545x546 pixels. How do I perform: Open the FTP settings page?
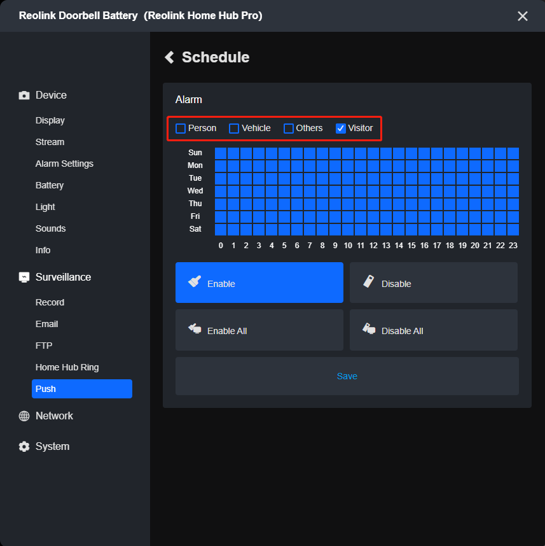coord(44,346)
